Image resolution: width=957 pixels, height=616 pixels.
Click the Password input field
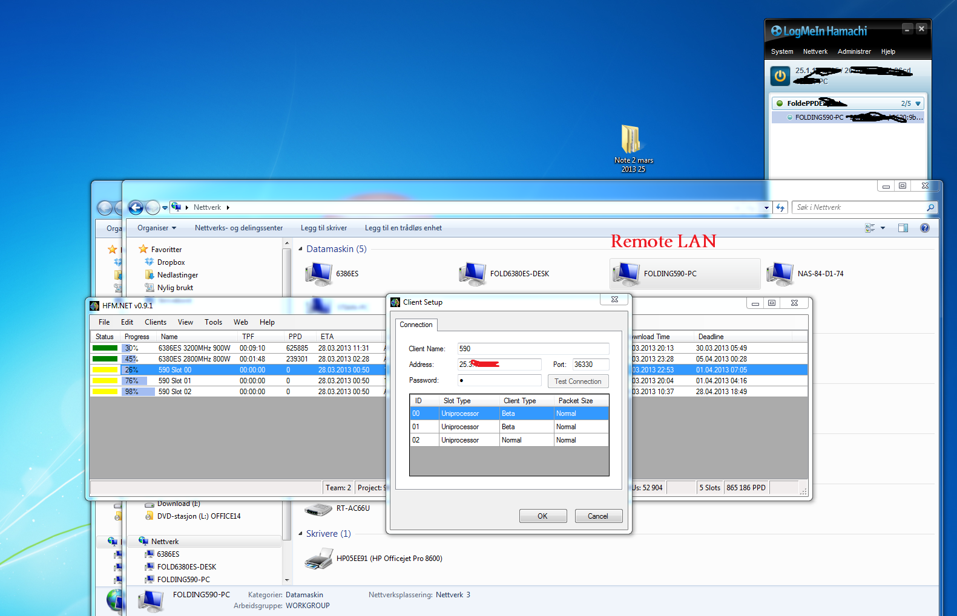[499, 380]
